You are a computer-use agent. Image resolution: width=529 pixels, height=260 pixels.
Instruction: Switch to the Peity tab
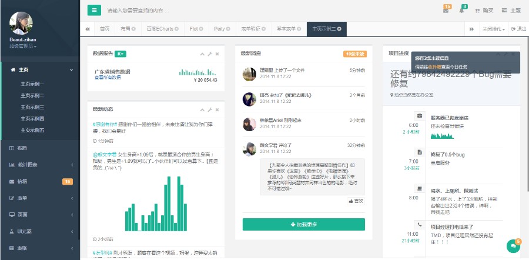pyautogui.click(x=222, y=29)
